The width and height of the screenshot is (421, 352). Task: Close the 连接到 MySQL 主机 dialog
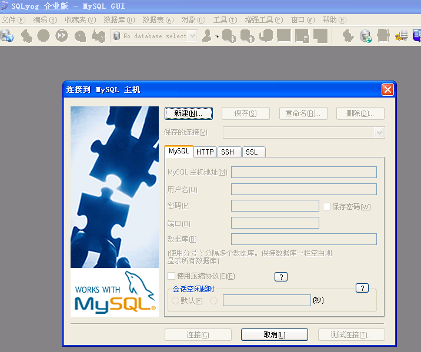tap(387, 89)
